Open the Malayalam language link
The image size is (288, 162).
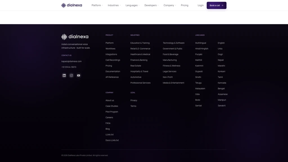(200, 89)
